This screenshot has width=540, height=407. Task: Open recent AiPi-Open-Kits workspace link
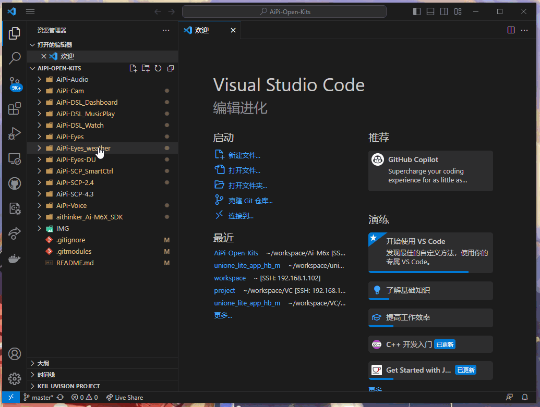coord(236,253)
